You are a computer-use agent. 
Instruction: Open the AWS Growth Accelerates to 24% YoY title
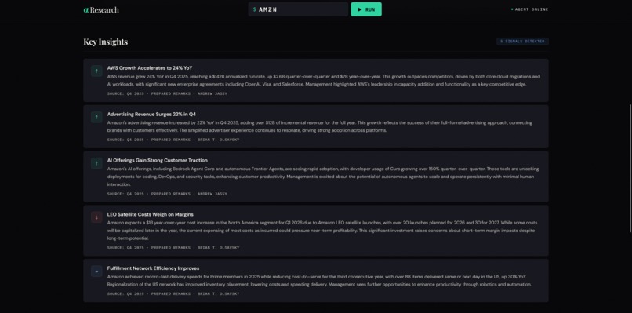pos(150,67)
